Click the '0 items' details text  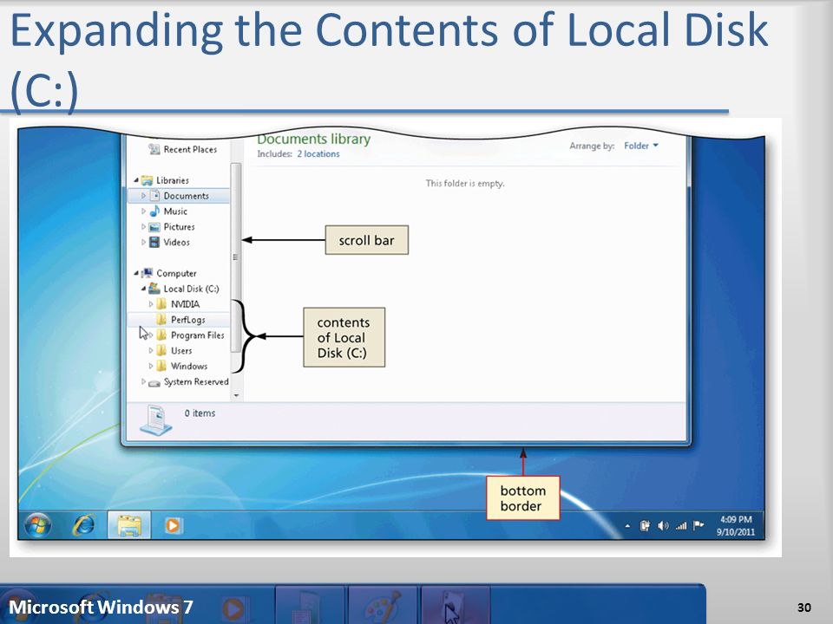click(x=200, y=413)
